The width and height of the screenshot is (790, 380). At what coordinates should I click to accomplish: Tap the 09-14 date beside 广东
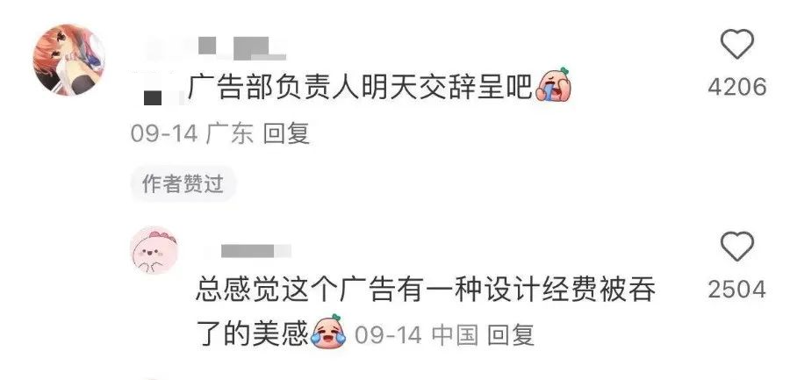point(164,134)
